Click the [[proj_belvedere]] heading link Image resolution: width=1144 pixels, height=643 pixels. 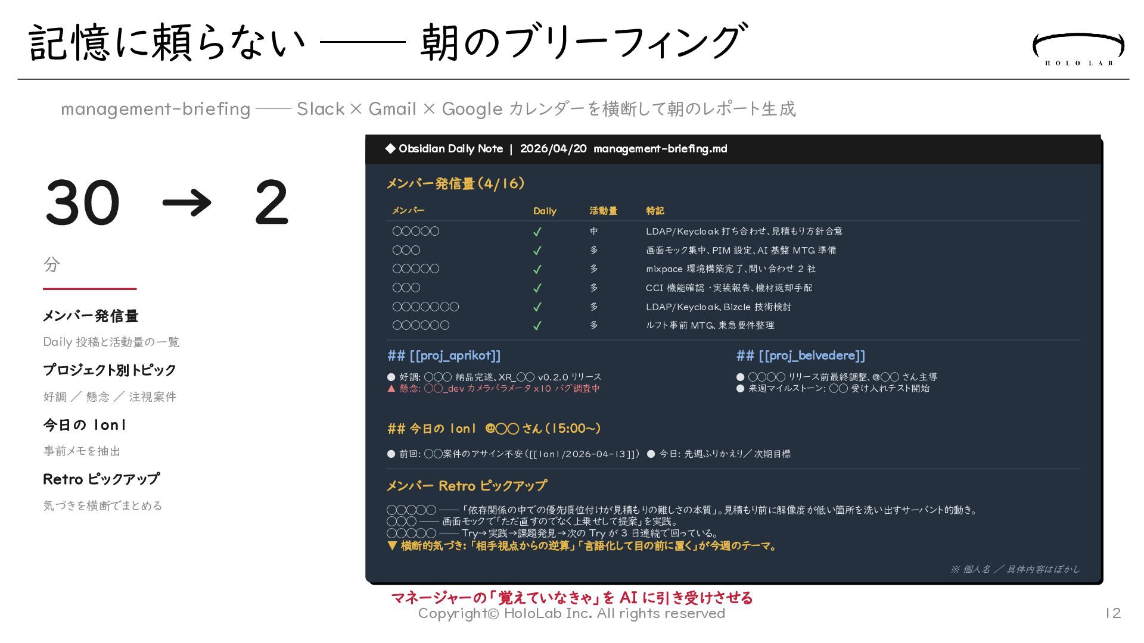pyautogui.click(x=812, y=355)
